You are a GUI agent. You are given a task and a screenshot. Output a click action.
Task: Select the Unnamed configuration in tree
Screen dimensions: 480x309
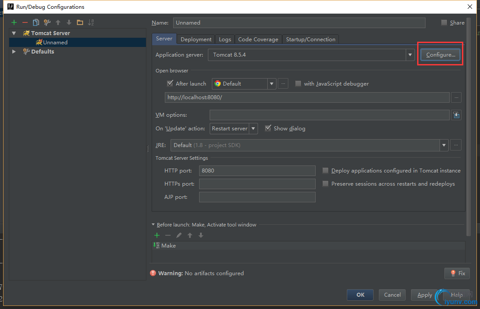78,42
